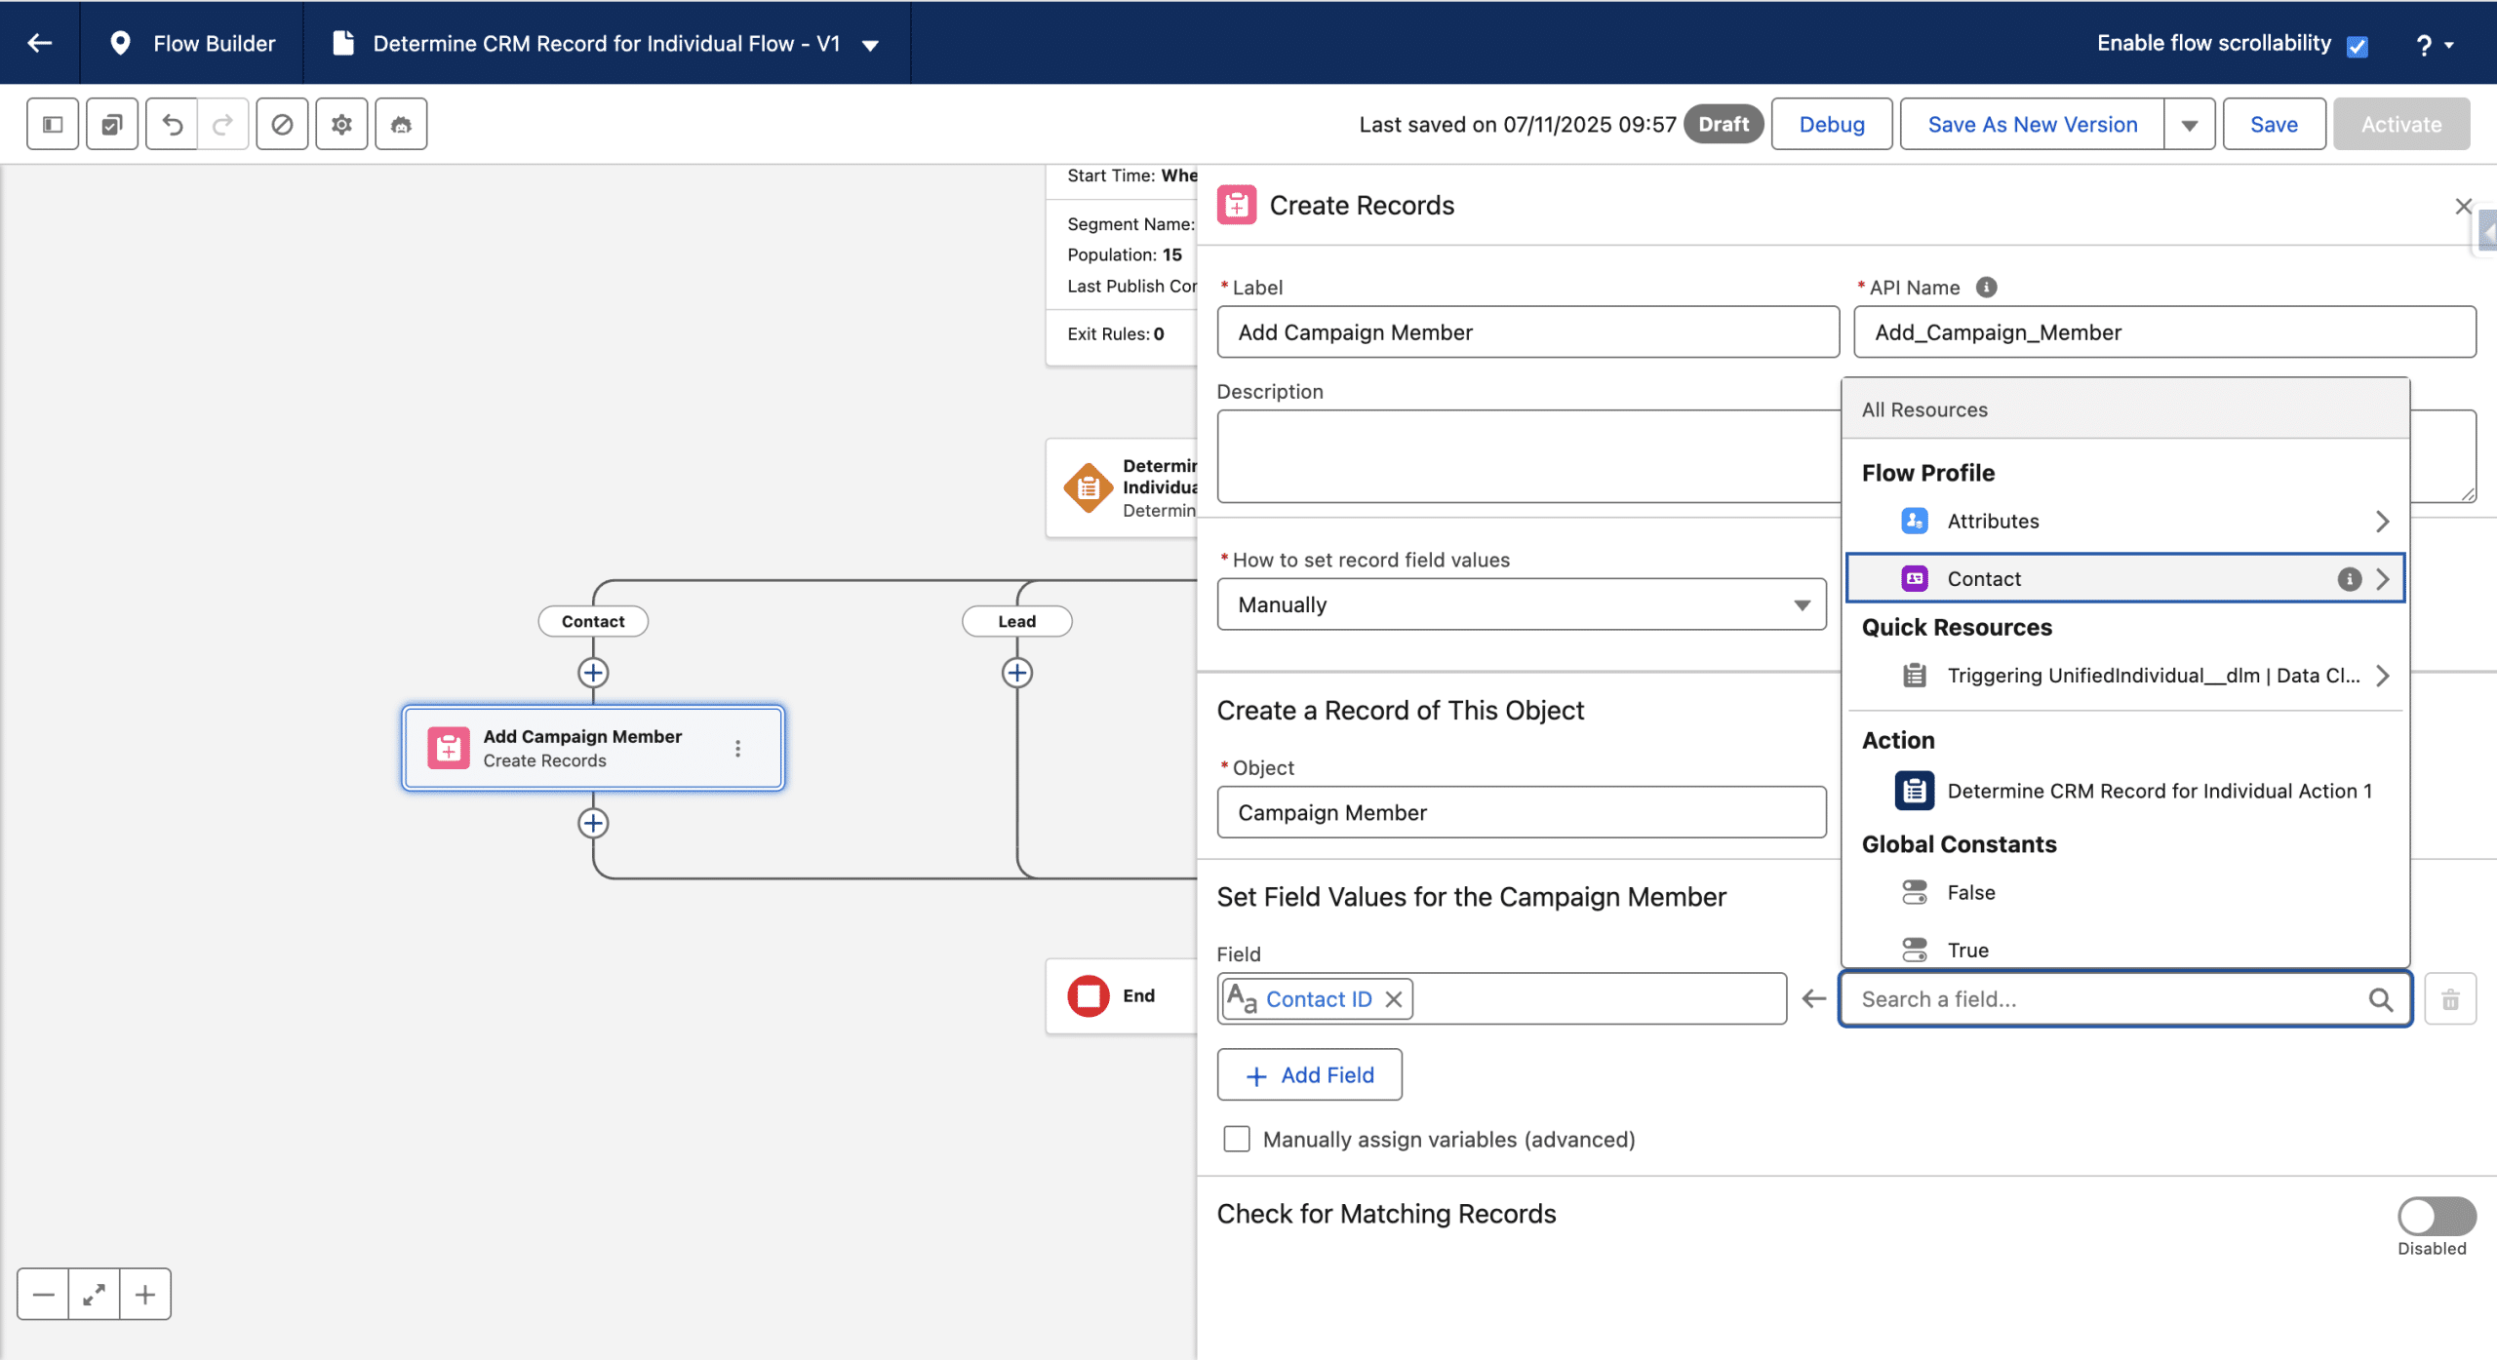The width and height of the screenshot is (2497, 1360).
Task: Zoom in on canvas with plus button
Action: coord(145,1294)
